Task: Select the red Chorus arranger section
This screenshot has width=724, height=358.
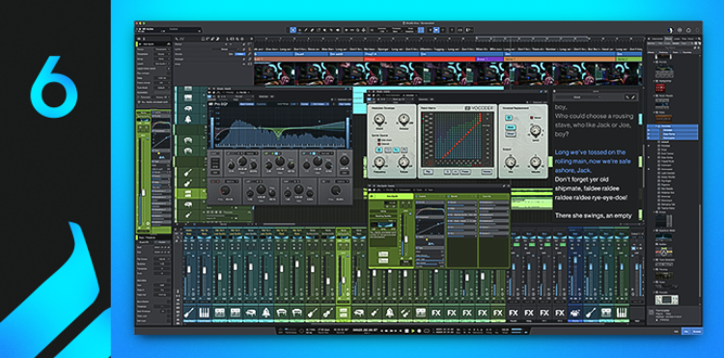Action: (419, 59)
